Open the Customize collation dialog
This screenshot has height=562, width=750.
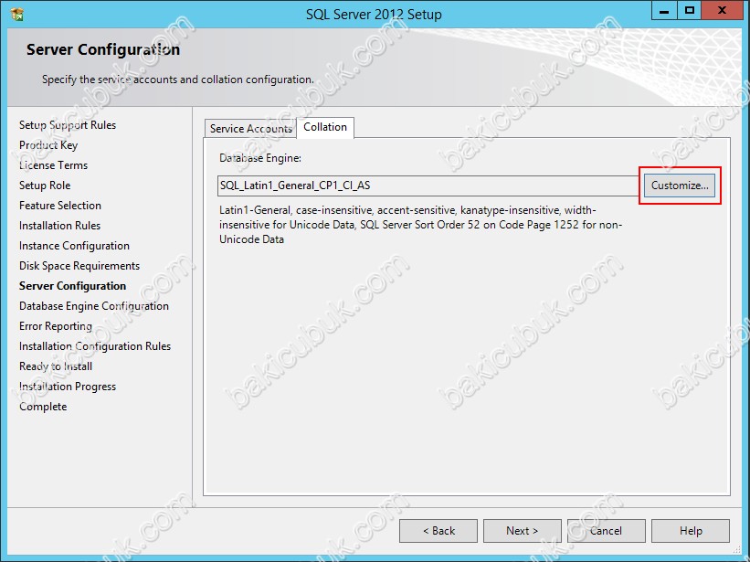(x=680, y=186)
